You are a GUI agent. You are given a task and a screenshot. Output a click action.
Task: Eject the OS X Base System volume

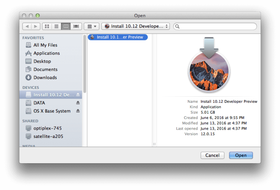click(x=78, y=111)
